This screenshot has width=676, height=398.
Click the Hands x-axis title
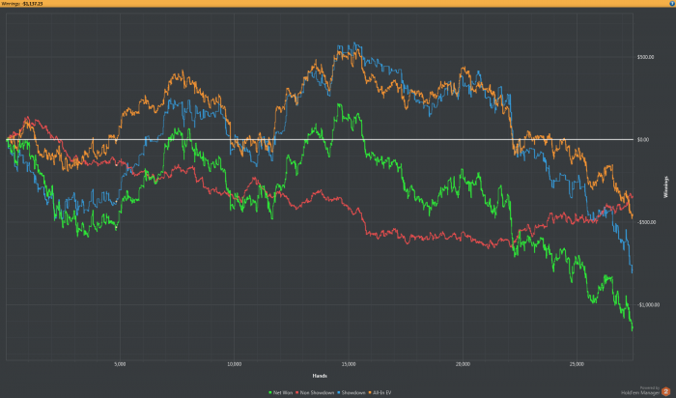point(320,376)
